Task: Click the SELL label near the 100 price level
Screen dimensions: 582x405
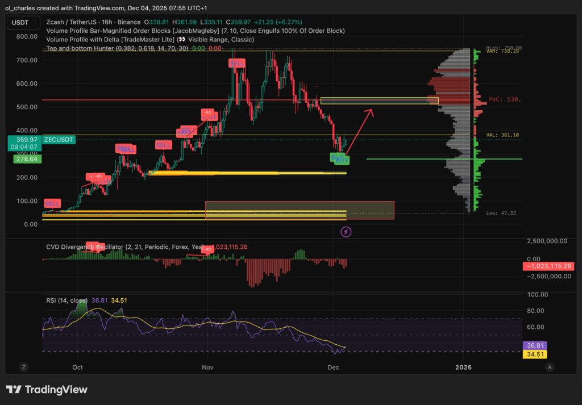Action: click(x=52, y=203)
